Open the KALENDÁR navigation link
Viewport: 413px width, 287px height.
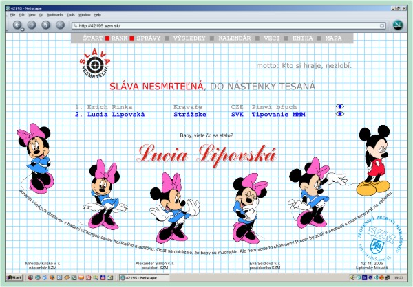tap(235, 38)
